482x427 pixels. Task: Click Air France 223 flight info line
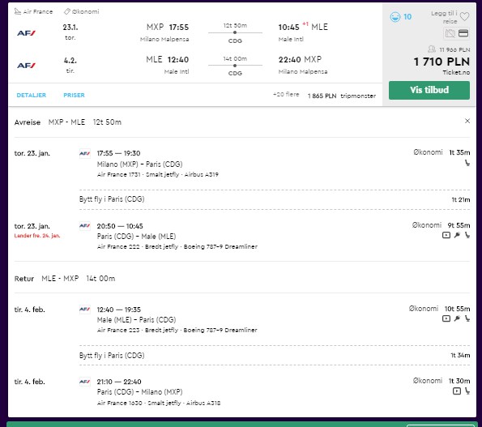click(177, 330)
